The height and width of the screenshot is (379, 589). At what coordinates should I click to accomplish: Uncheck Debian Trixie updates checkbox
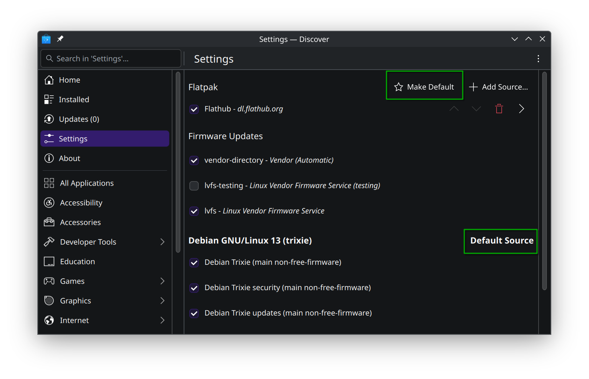[x=194, y=313]
